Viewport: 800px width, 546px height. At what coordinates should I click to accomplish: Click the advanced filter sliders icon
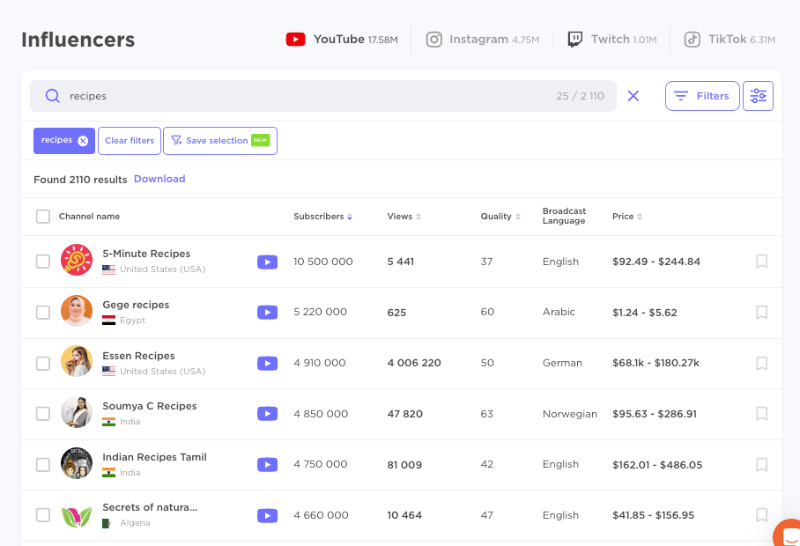click(758, 96)
